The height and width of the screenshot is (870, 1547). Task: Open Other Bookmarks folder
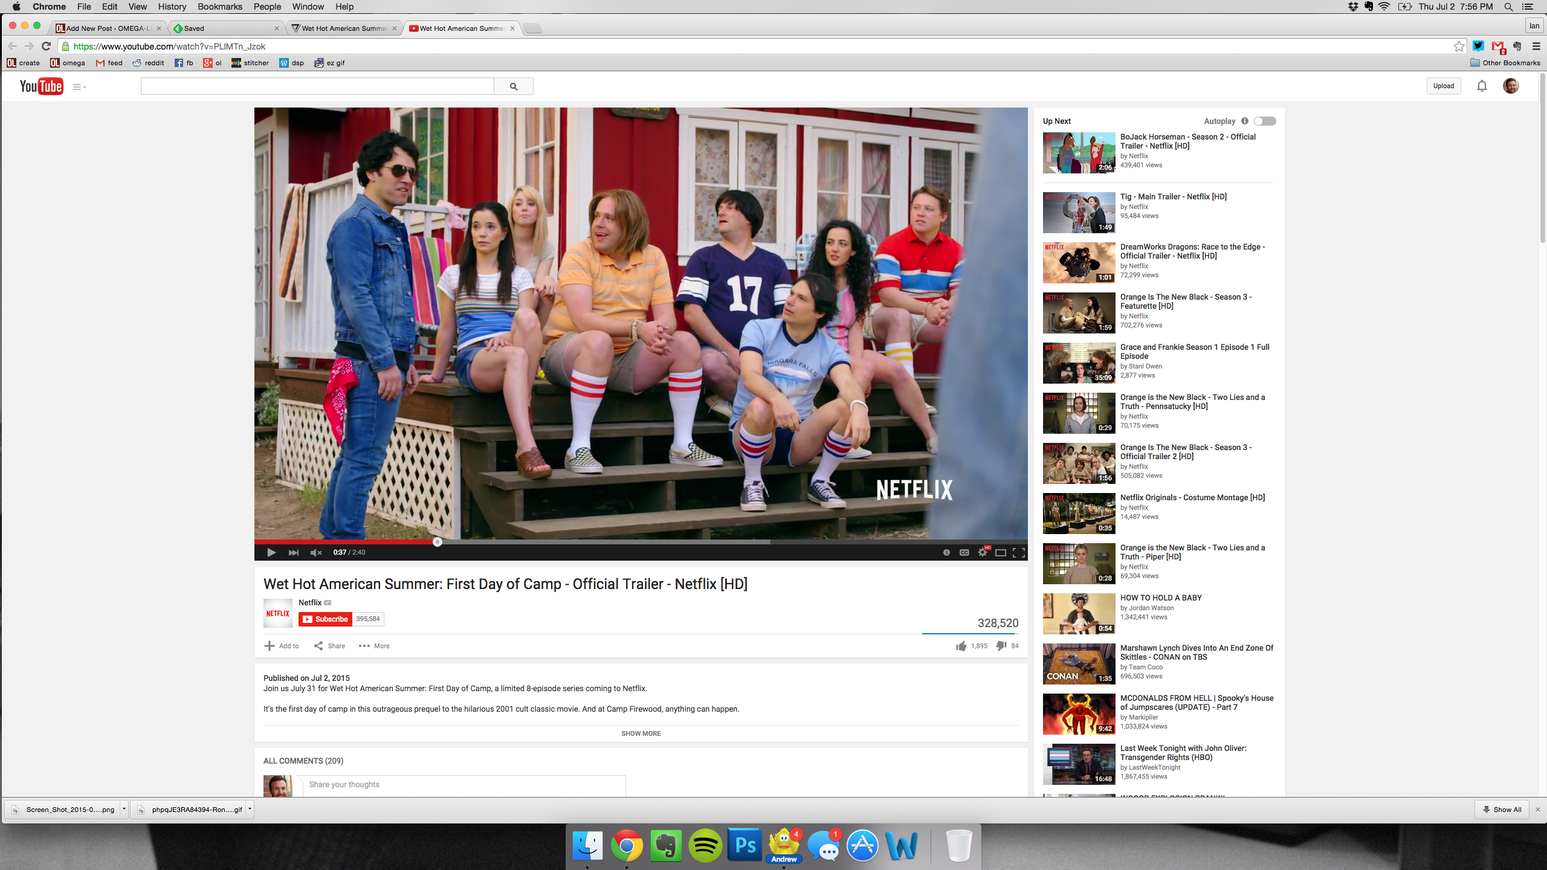pos(1505,63)
